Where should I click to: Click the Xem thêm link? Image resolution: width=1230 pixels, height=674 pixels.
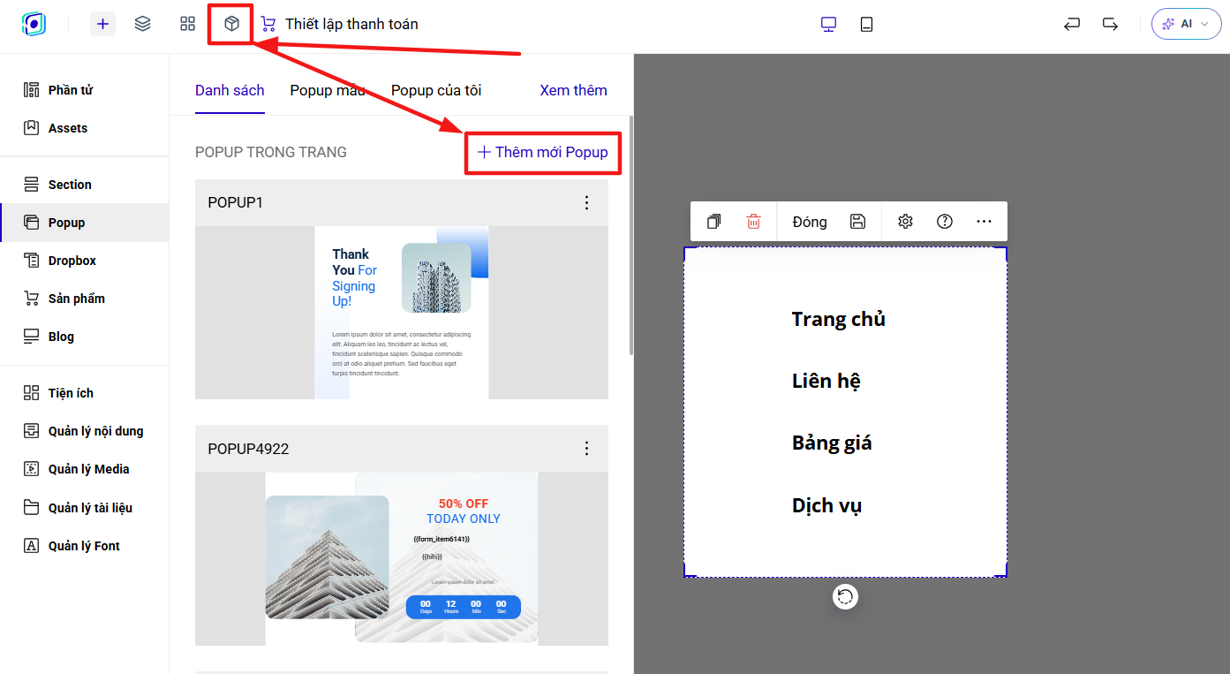(573, 90)
